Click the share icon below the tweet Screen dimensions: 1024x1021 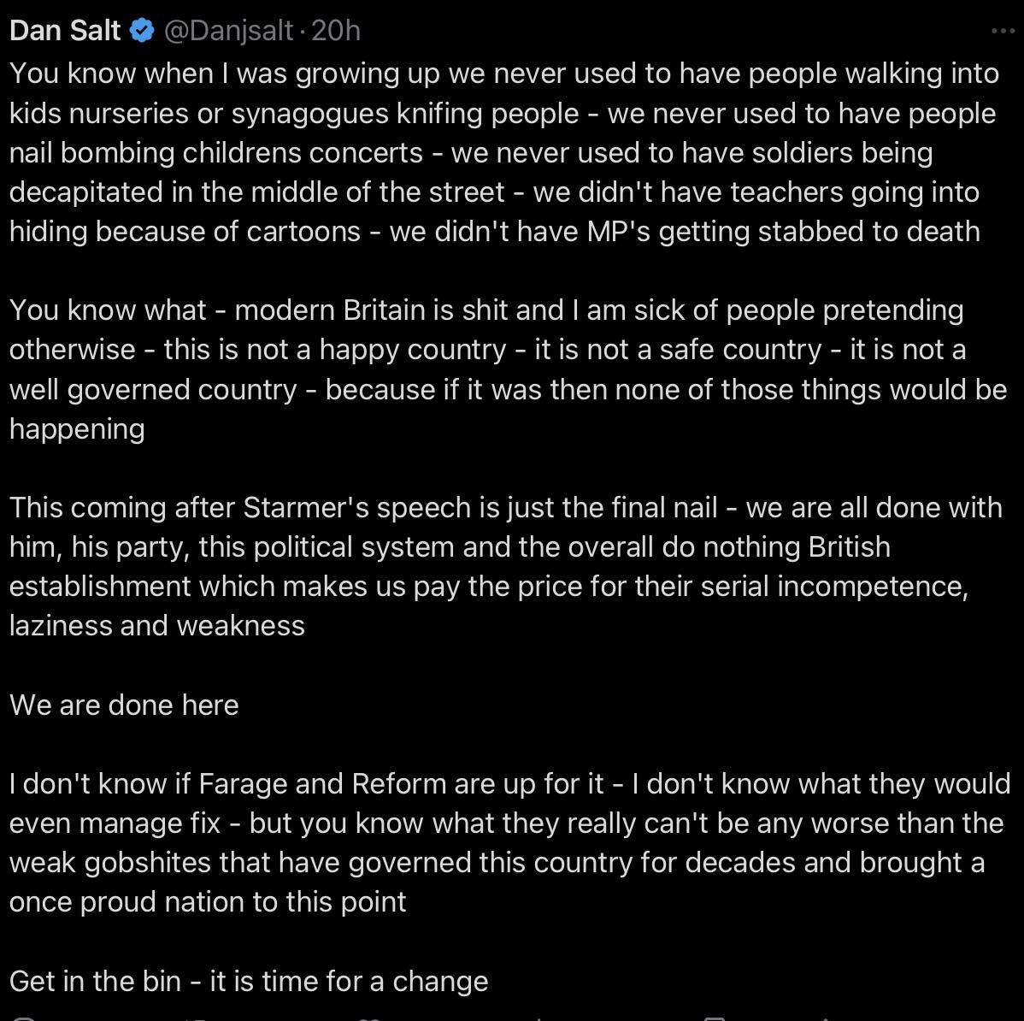coord(825,1018)
